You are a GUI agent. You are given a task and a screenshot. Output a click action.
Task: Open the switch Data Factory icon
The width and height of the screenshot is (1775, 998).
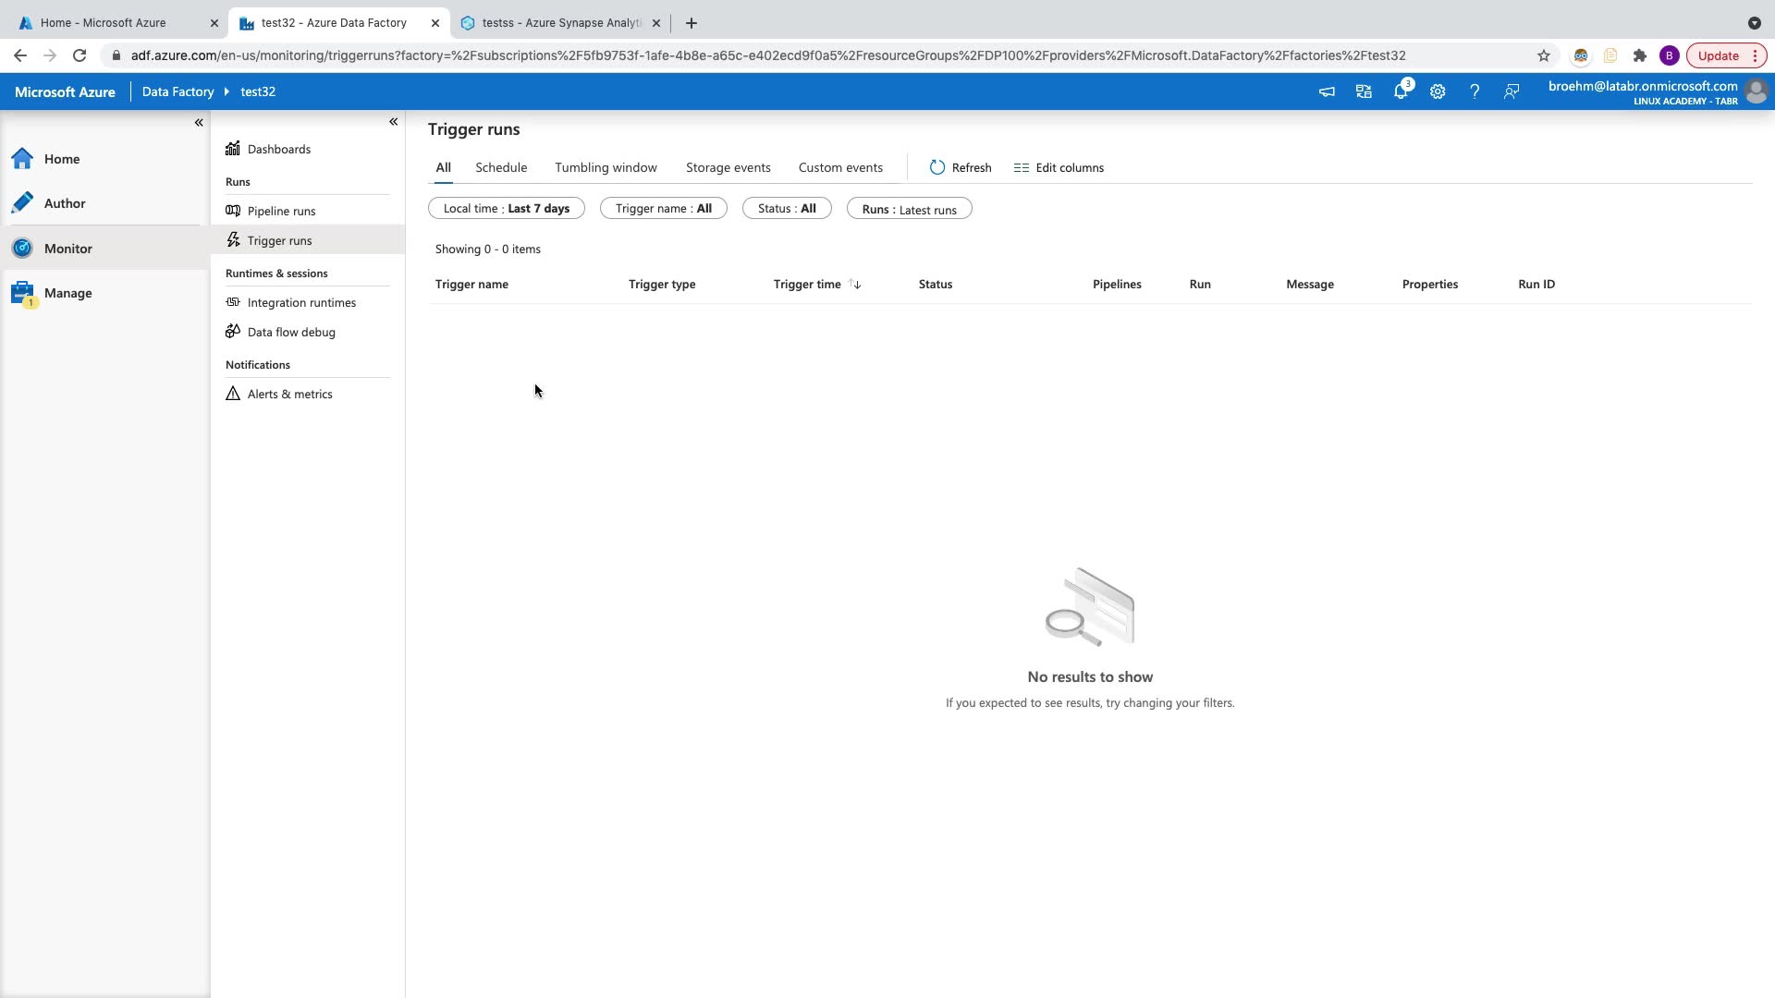[x=1364, y=91]
